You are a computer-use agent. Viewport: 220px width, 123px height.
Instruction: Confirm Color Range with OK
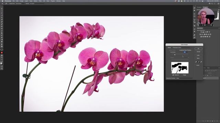[x=198, y=49]
